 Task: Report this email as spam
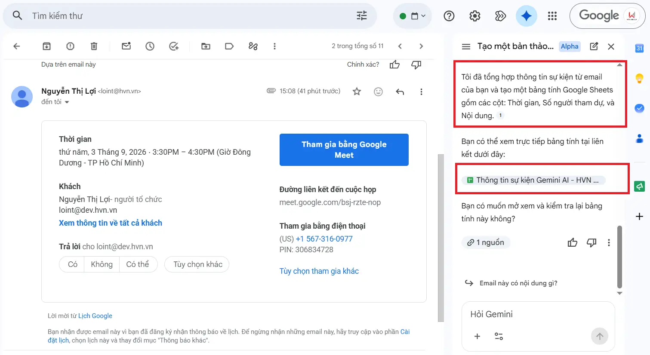pyautogui.click(x=70, y=46)
